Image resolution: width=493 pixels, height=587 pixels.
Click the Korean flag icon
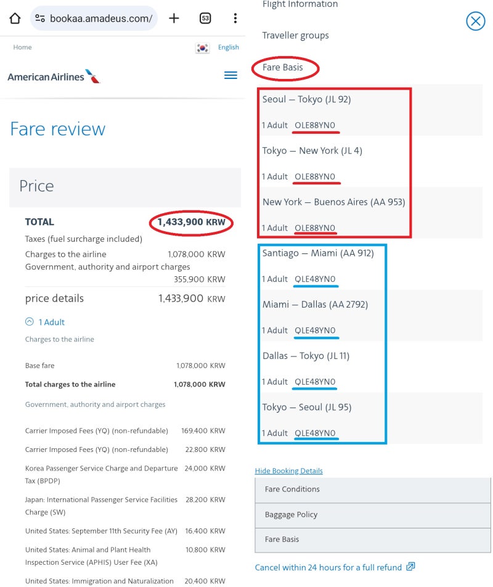point(202,47)
